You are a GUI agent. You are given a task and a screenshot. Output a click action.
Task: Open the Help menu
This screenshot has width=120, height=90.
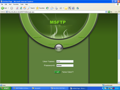[26, 4]
